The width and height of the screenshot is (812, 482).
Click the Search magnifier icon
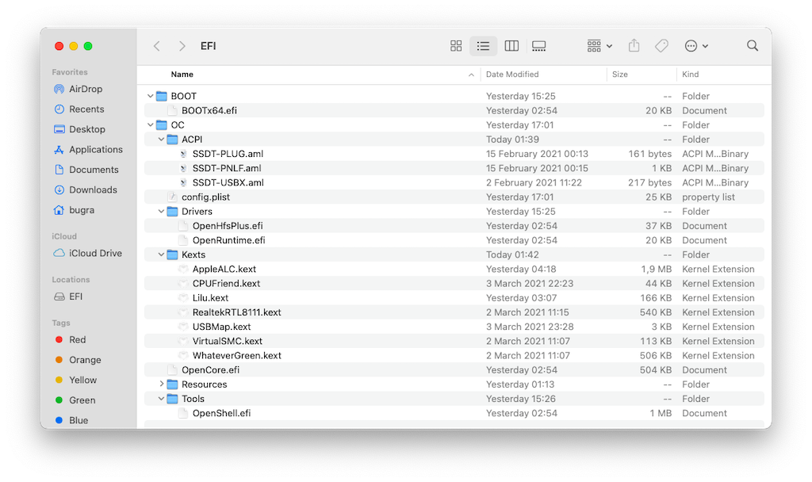[x=753, y=46]
